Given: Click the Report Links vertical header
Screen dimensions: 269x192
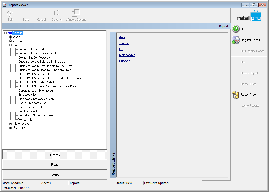Looking at the screenshot, I should point(113,105).
